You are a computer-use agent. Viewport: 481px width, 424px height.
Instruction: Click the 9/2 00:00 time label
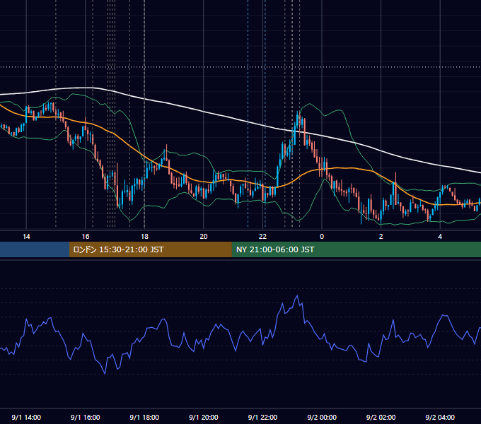pyautogui.click(x=322, y=417)
